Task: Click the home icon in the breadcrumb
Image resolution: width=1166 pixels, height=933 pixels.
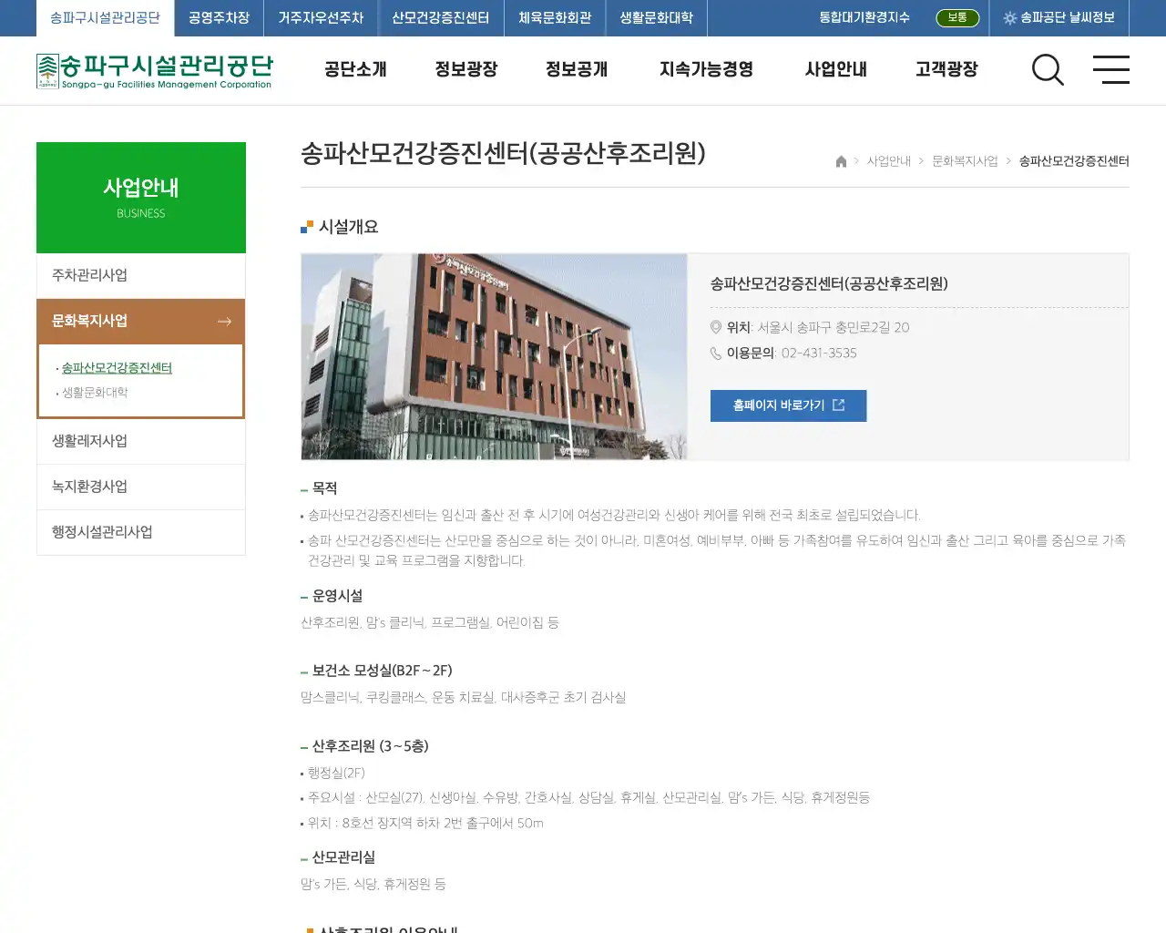Action: point(840,160)
